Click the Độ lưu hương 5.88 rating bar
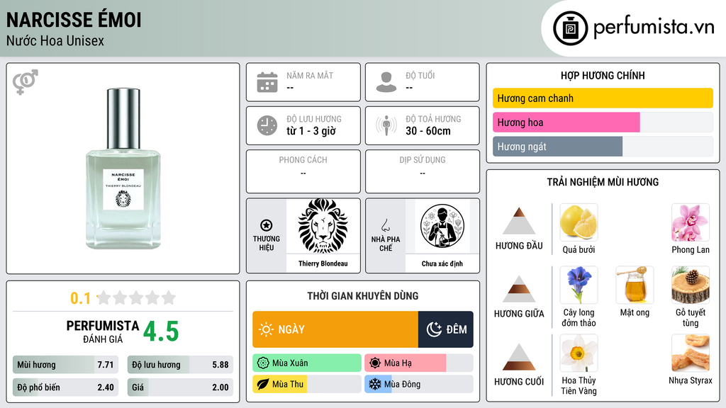 click(x=180, y=365)
